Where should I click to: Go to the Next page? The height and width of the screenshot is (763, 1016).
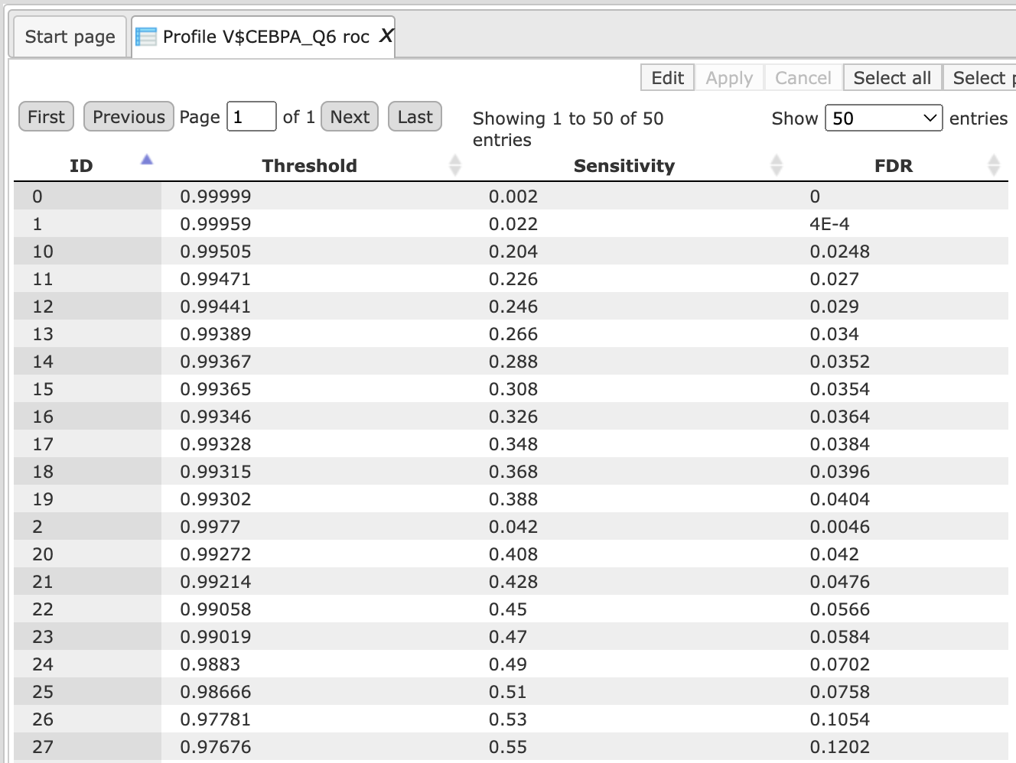coord(350,117)
